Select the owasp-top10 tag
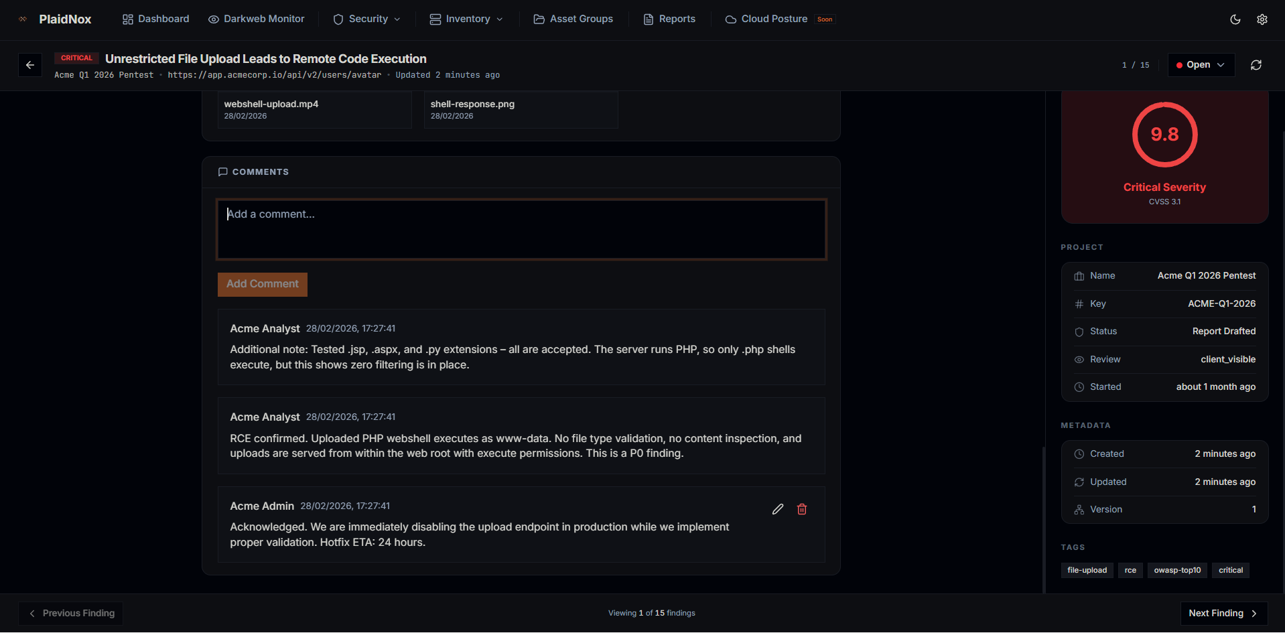 (1176, 570)
